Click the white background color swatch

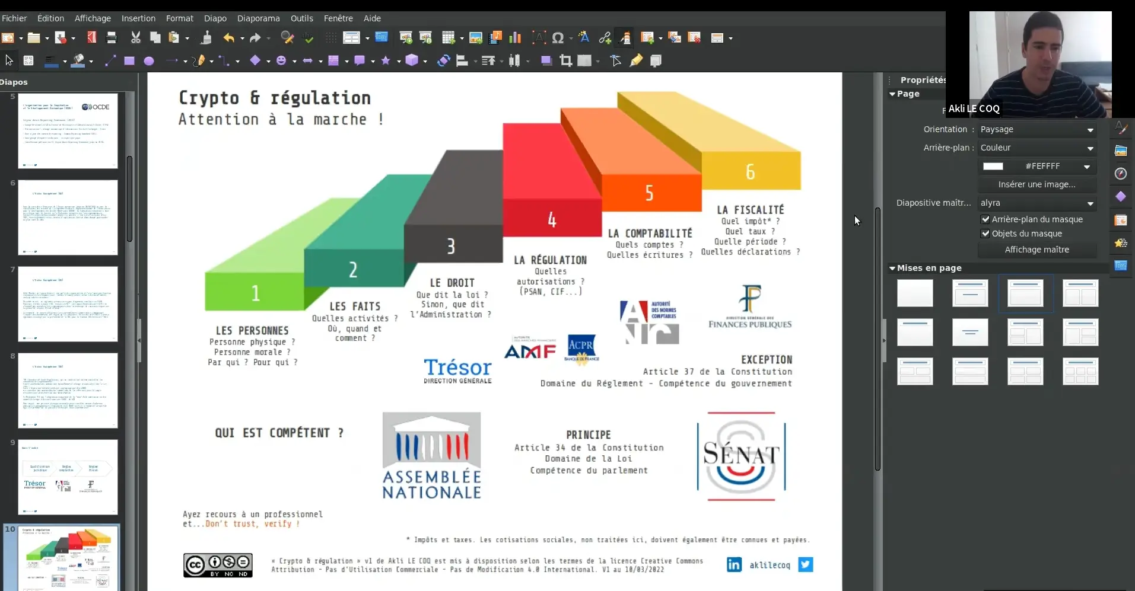[x=993, y=167]
